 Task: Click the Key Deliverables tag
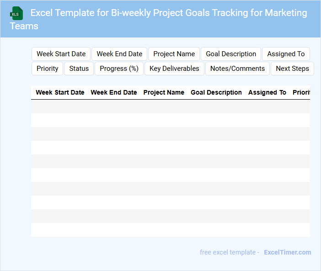(x=174, y=69)
